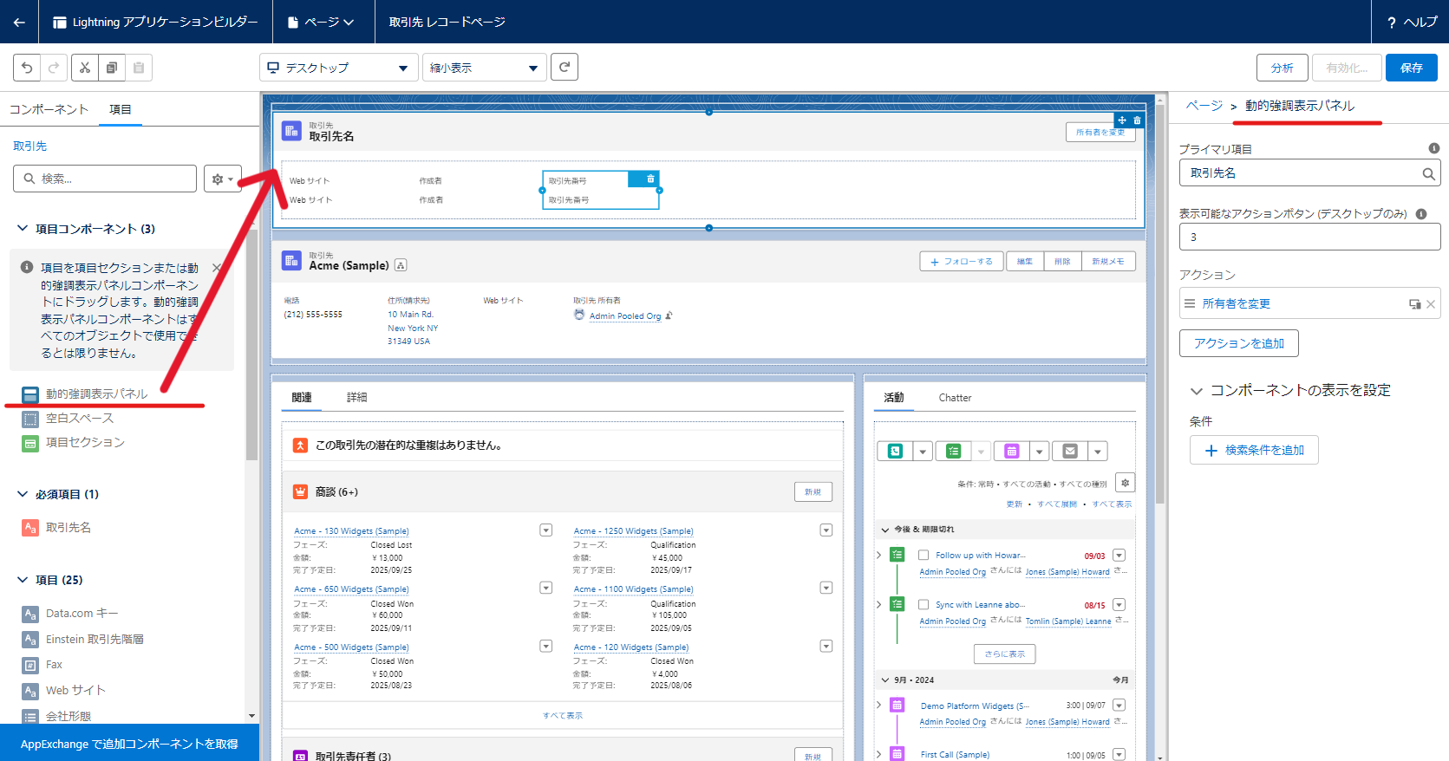Refresh the canvas preview
This screenshot has height=761, width=1449.
tap(565, 67)
